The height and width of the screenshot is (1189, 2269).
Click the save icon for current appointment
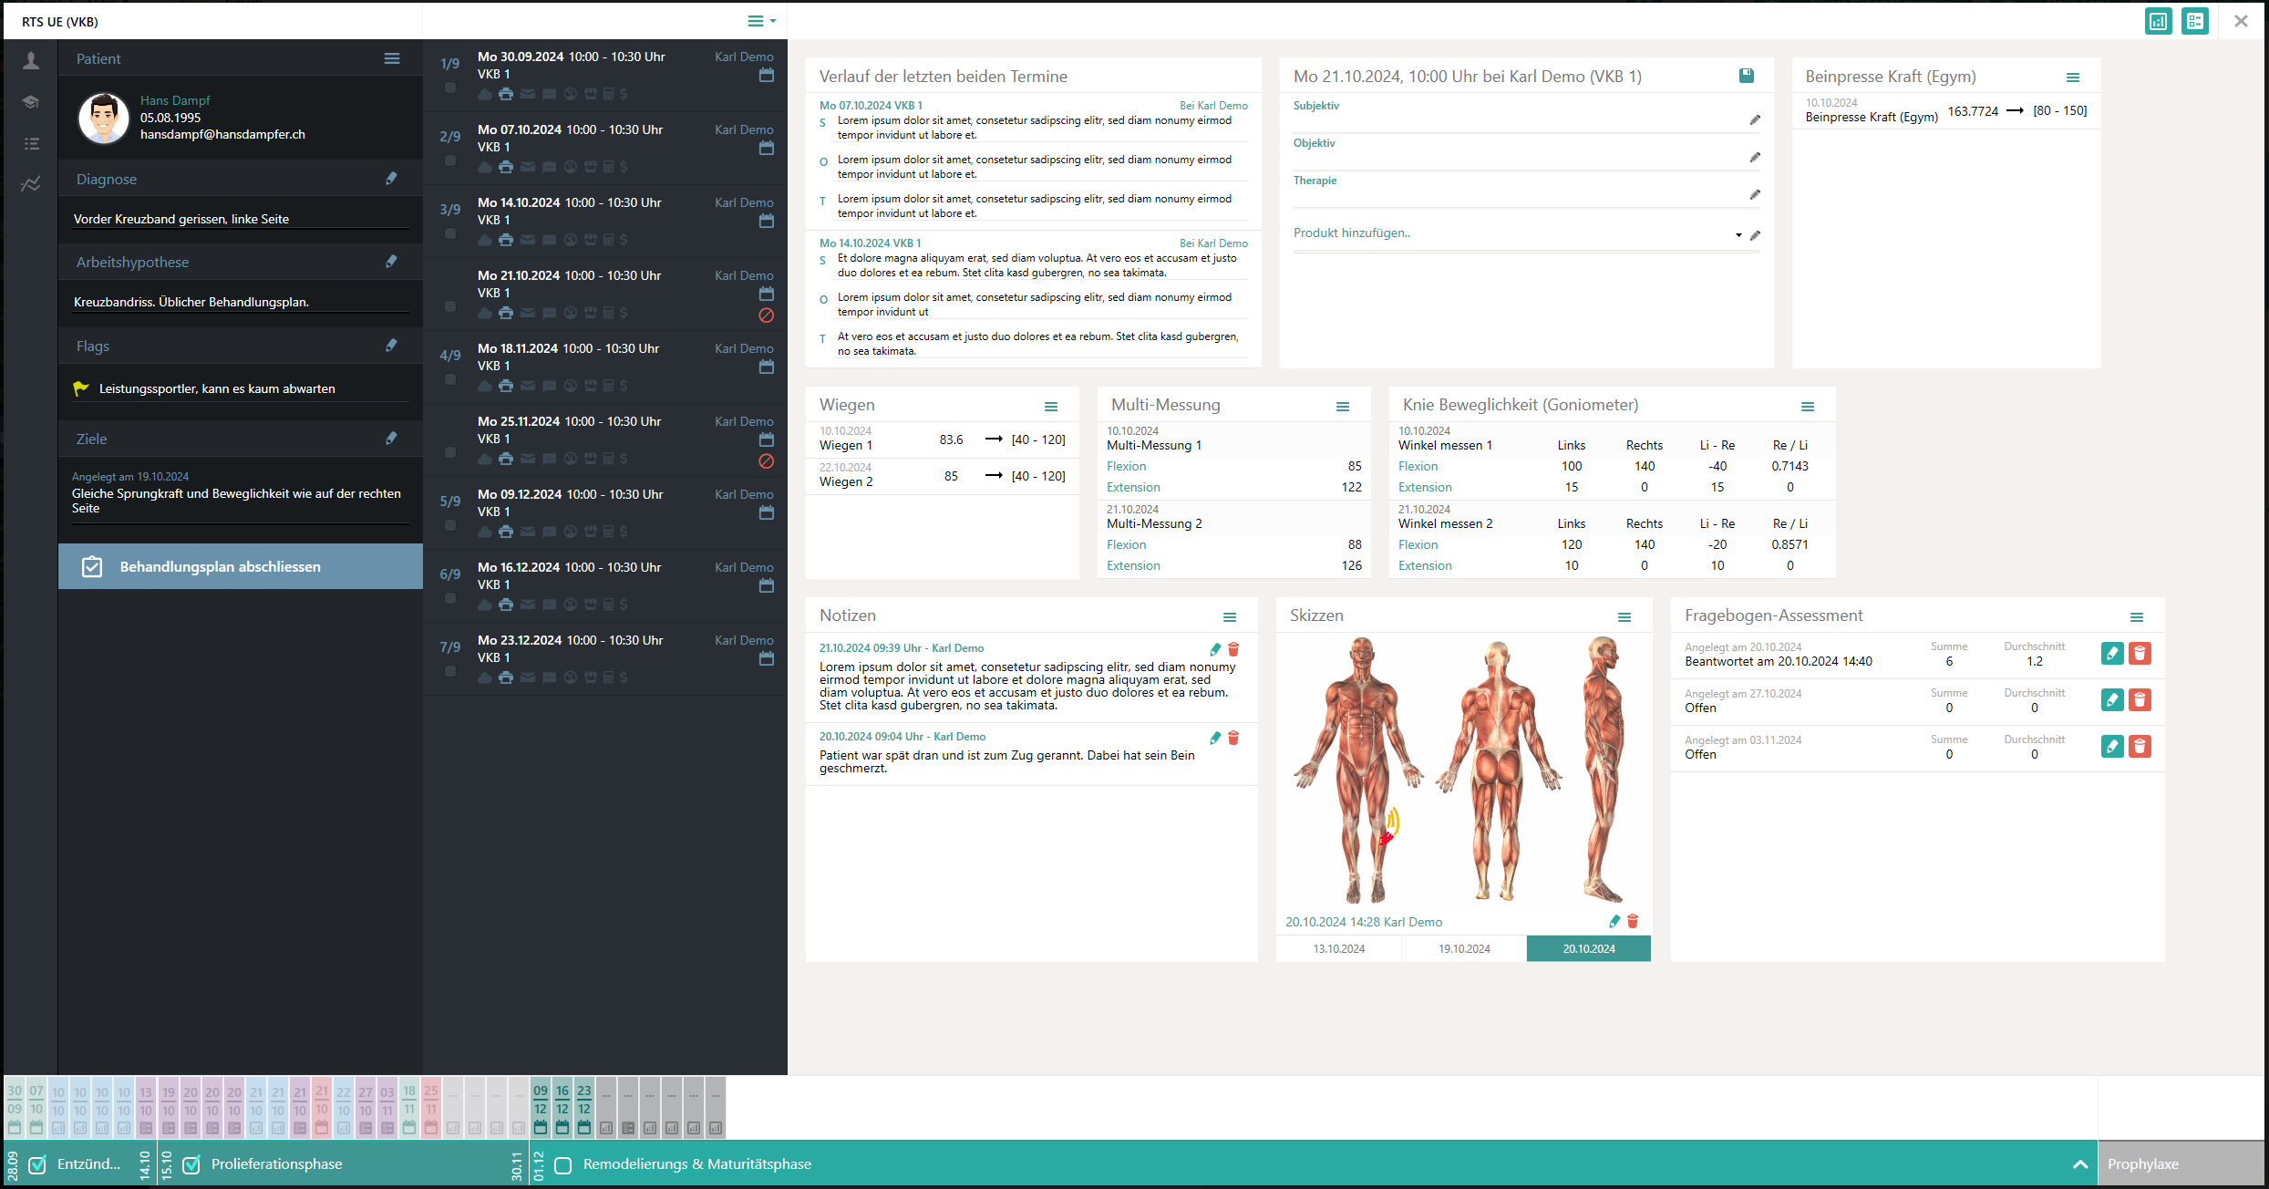click(x=1746, y=76)
